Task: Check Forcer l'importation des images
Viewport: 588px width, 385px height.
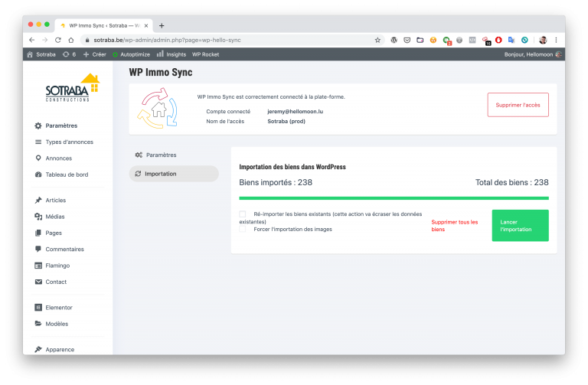Action: click(x=243, y=229)
